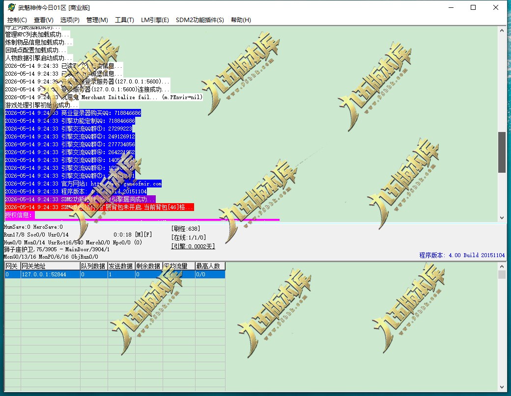Open the SDM2功能插件(S) menu
The width and height of the screenshot is (511, 396).
pyautogui.click(x=200, y=20)
